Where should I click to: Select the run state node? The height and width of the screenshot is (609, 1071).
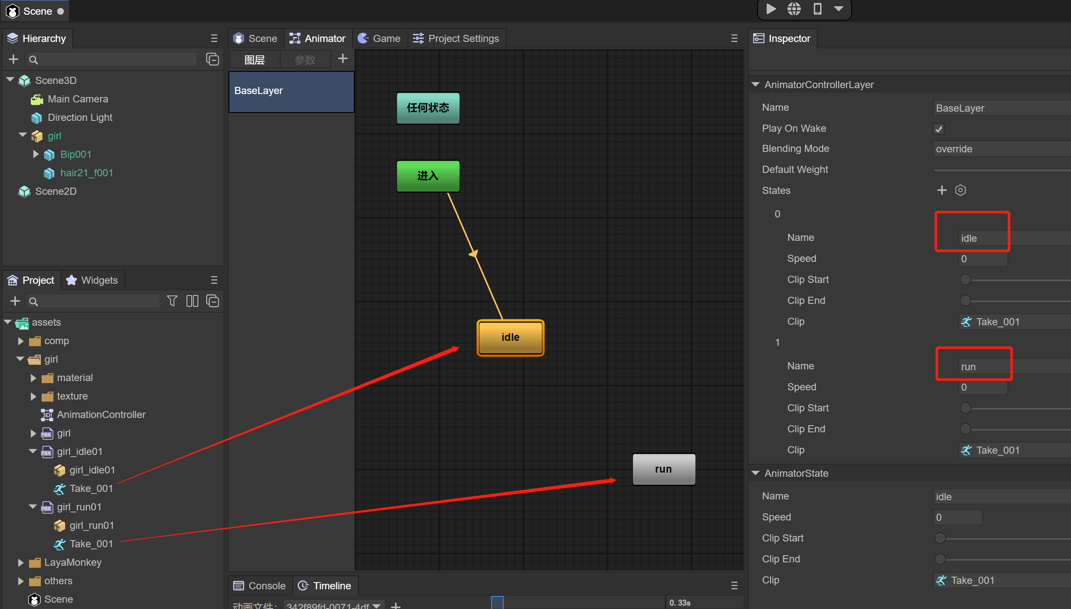pos(663,469)
